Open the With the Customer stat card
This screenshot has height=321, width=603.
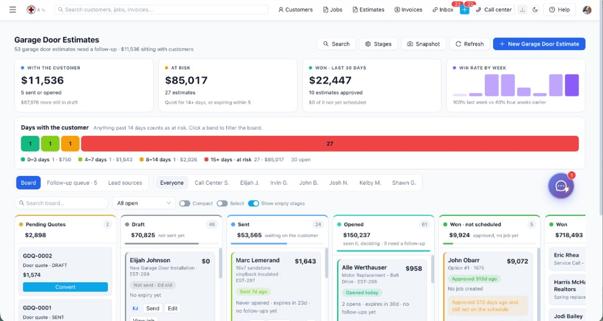tap(84, 85)
